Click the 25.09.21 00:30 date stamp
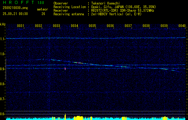Screen dimensions: 188x120 [x=15, y=13]
